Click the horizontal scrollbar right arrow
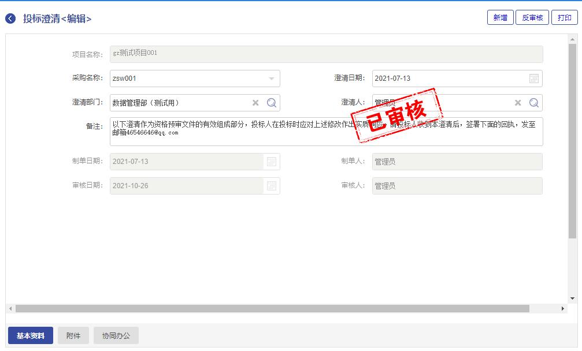This screenshot has width=582, height=351. (563, 309)
